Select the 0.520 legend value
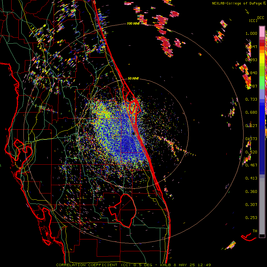267x267 pixels. click(251, 152)
